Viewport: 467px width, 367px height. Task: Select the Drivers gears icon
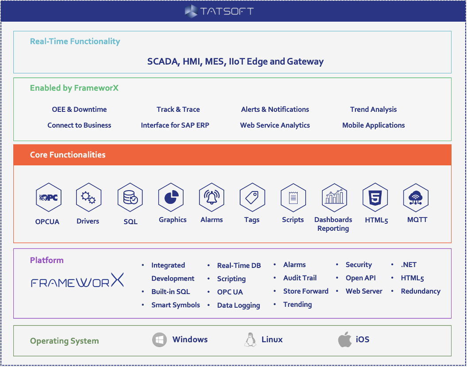click(88, 198)
